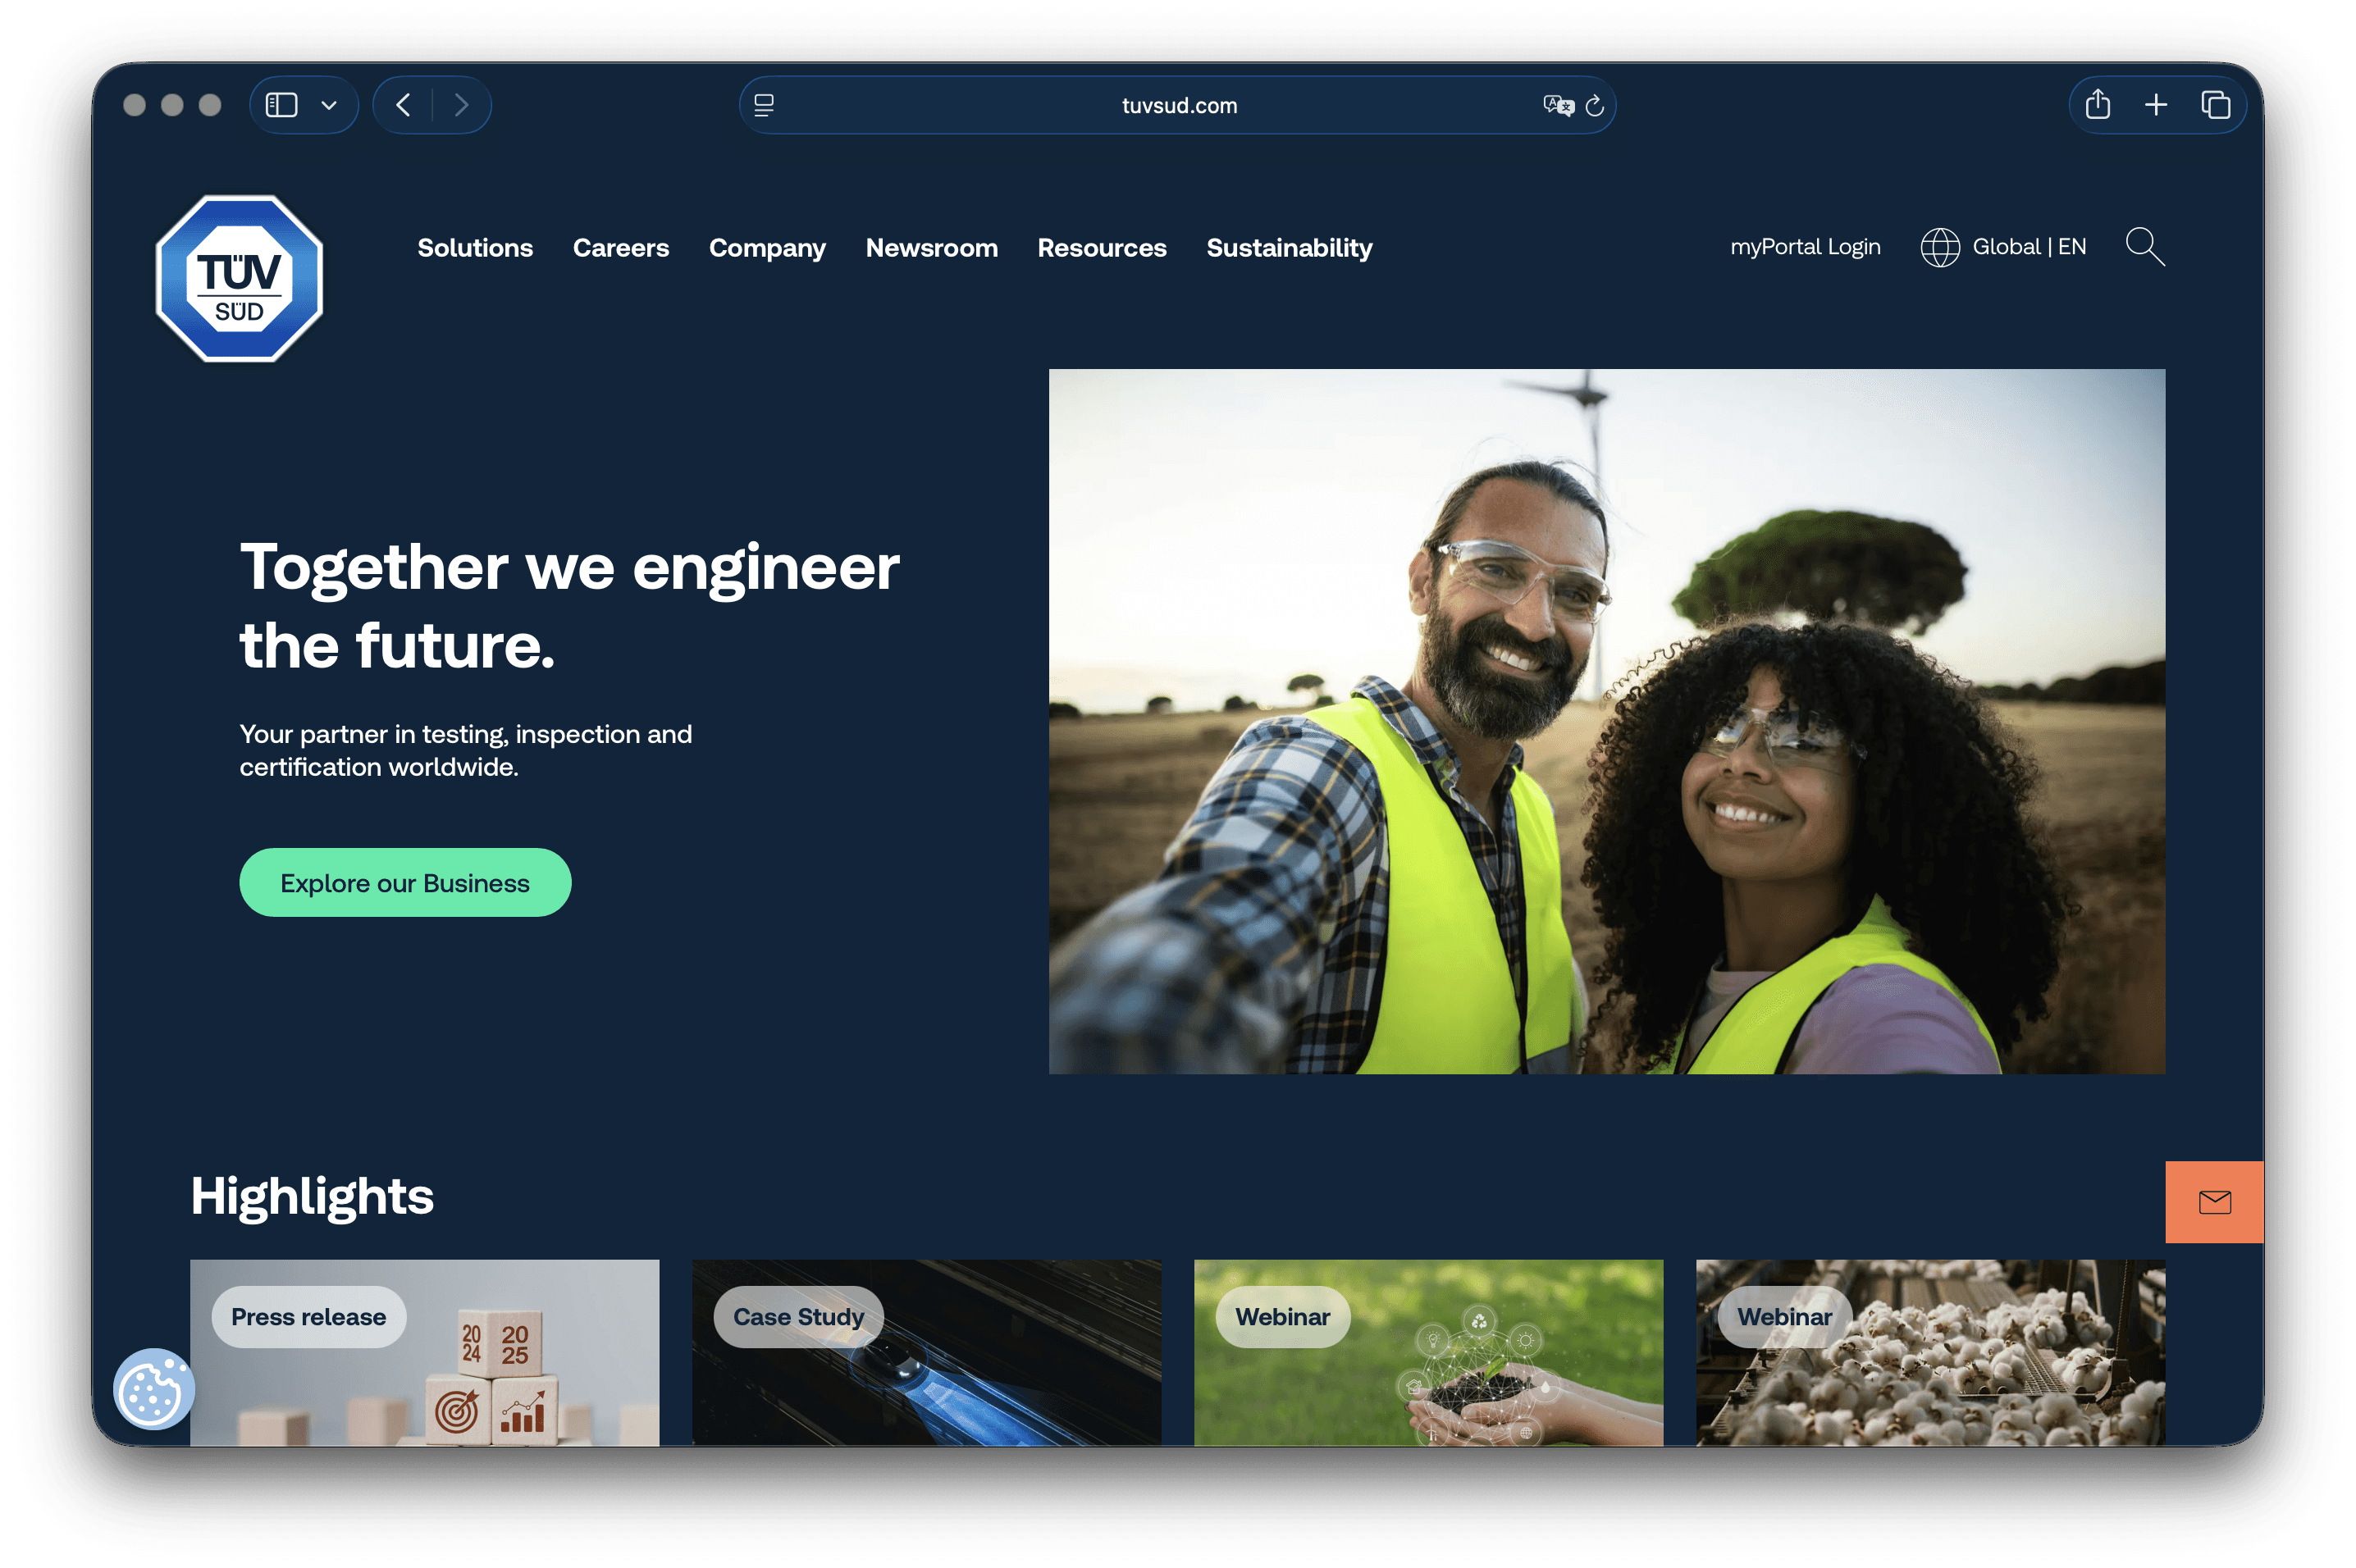Open the Solutions menu
Viewport: 2356px width, 1568px height.
[475, 248]
